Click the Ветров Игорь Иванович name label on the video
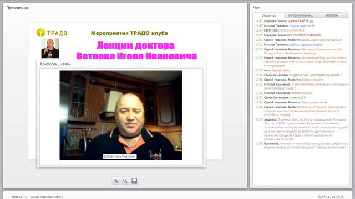 (120, 156)
